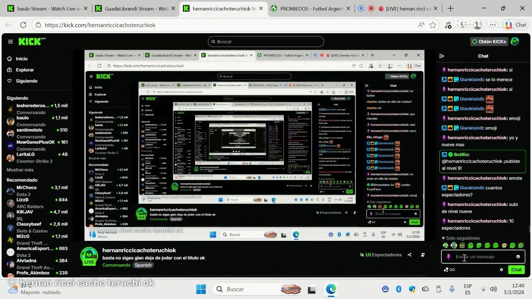Open chat settings gear icon

[501, 270]
